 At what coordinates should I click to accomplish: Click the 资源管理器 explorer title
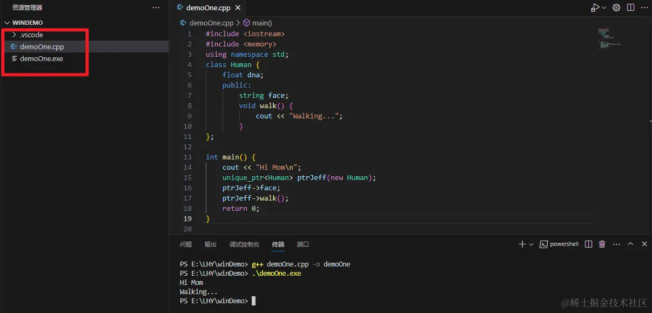[27, 8]
